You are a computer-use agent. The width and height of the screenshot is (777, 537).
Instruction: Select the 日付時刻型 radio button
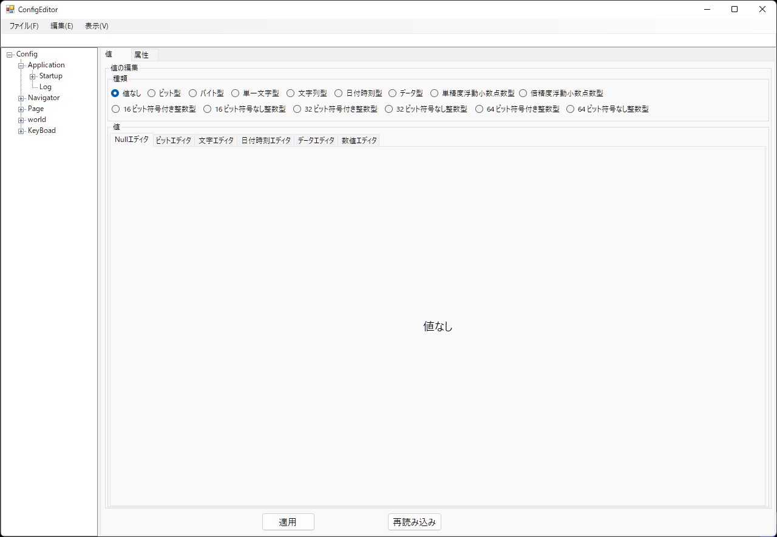click(339, 93)
